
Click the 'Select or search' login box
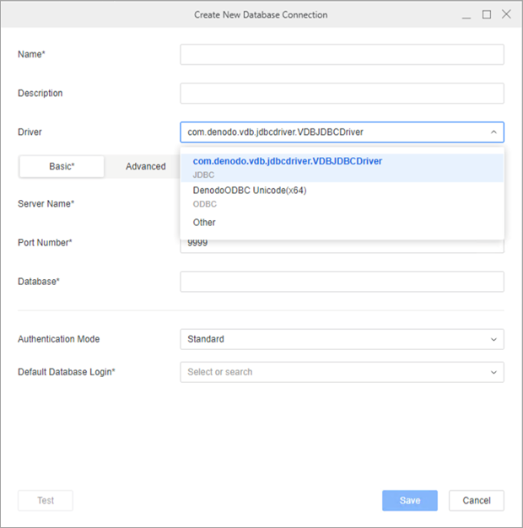point(329,372)
